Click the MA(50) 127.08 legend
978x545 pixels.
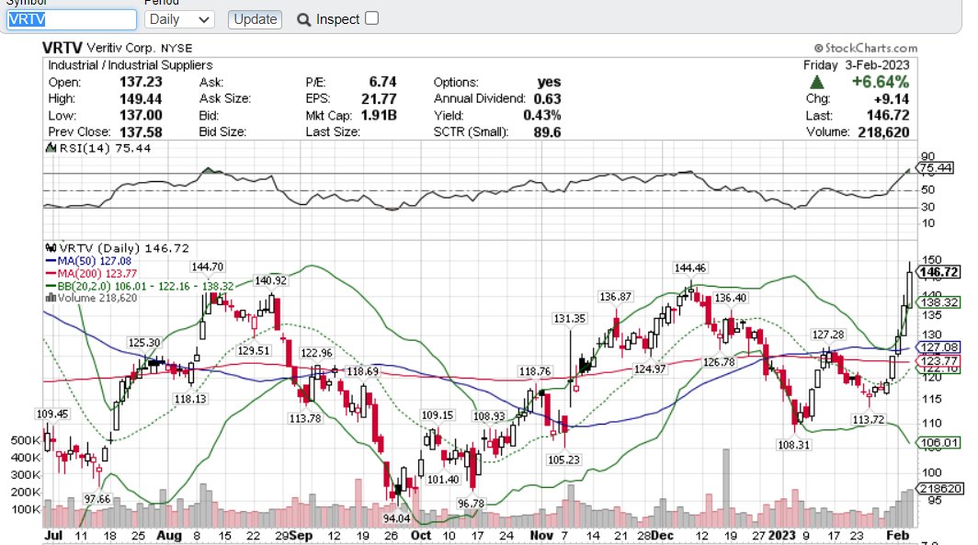(x=88, y=261)
